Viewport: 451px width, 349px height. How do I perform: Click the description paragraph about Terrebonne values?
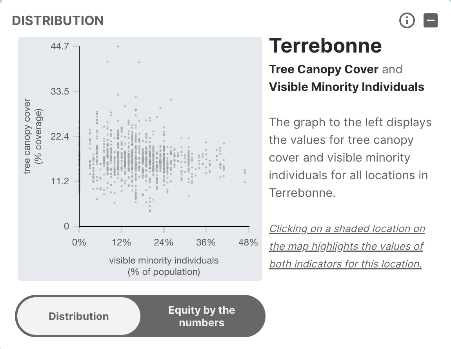click(350, 157)
